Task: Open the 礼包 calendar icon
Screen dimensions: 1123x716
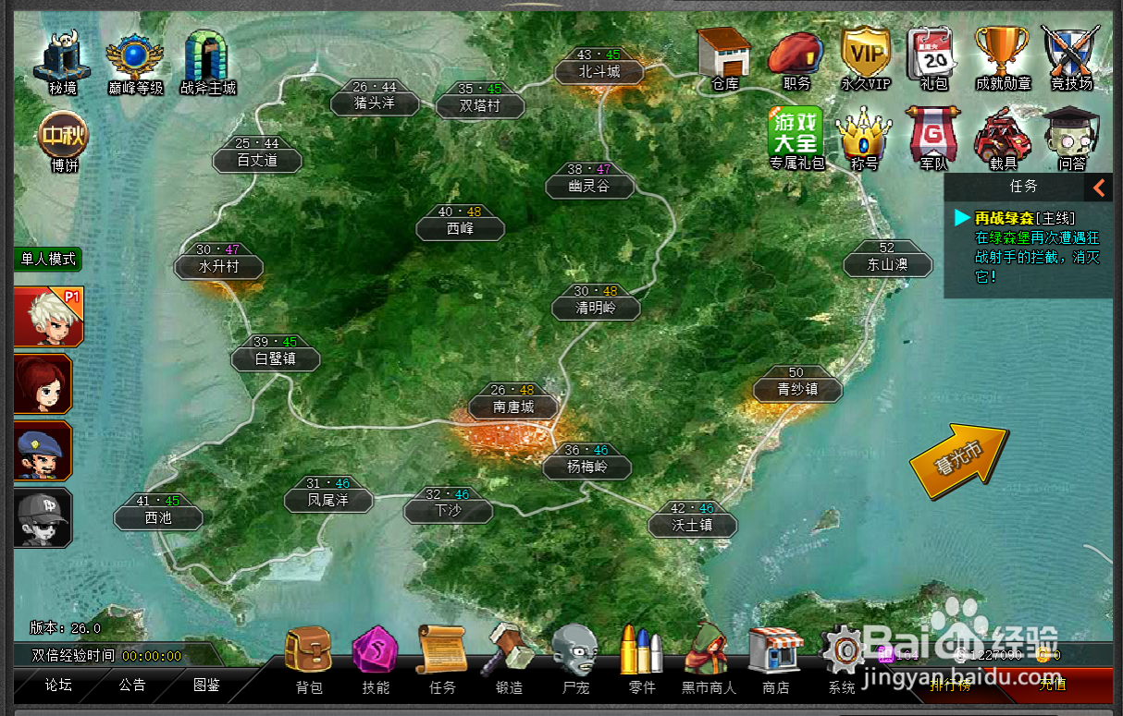Action: pos(933,58)
